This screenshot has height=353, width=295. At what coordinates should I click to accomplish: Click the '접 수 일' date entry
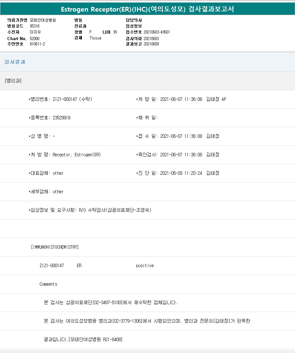coord(177,136)
